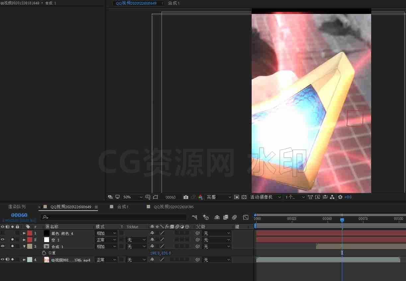406x281 pixels.
Task: Open the grid and guide options icon
Action: (x=148, y=197)
